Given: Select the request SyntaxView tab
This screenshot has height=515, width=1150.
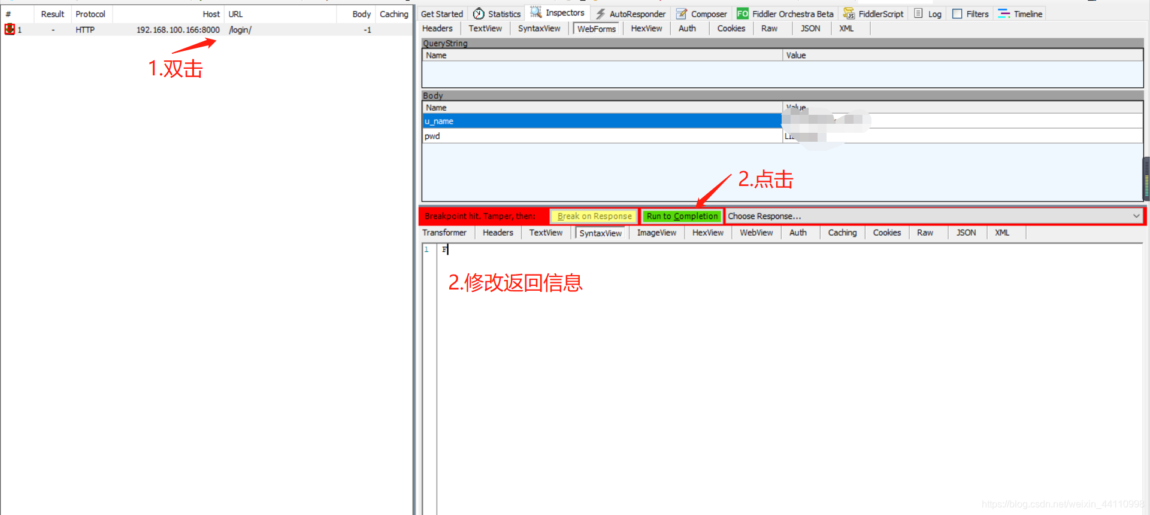Looking at the screenshot, I should pos(539,28).
